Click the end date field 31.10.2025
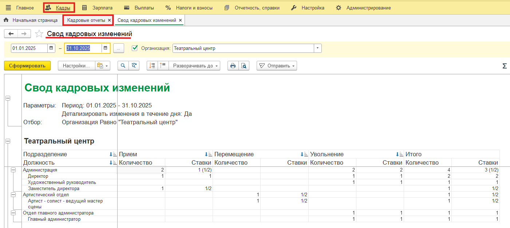This screenshot has width=510, height=228. 83,48
